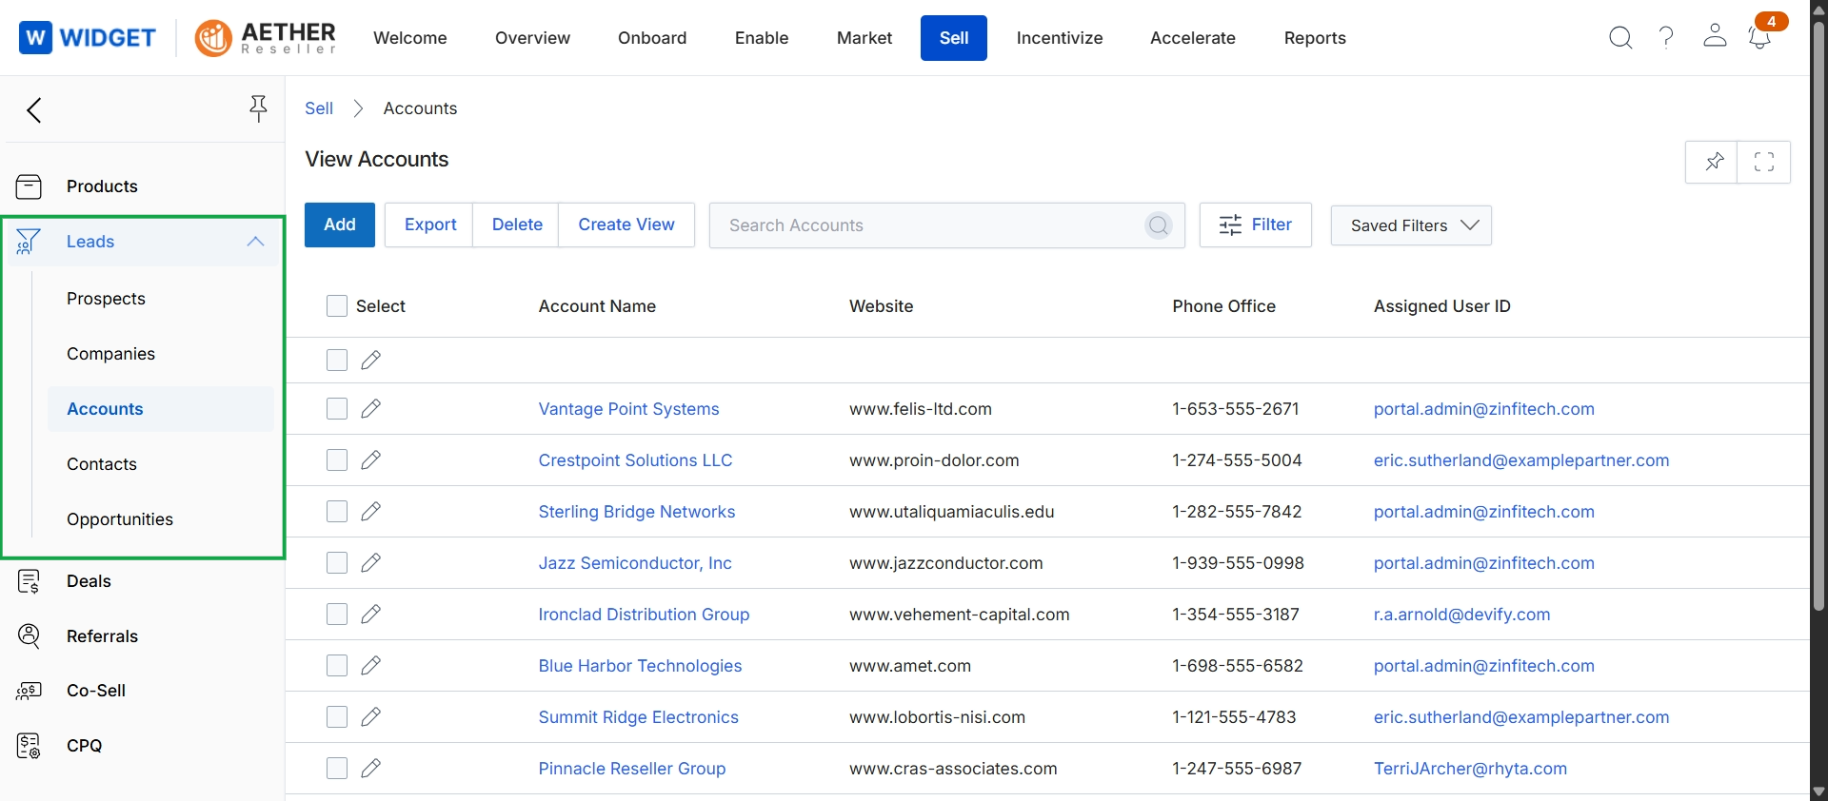Open Prospects in the Leads menu
The width and height of the screenshot is (1828, 801).
106,299
